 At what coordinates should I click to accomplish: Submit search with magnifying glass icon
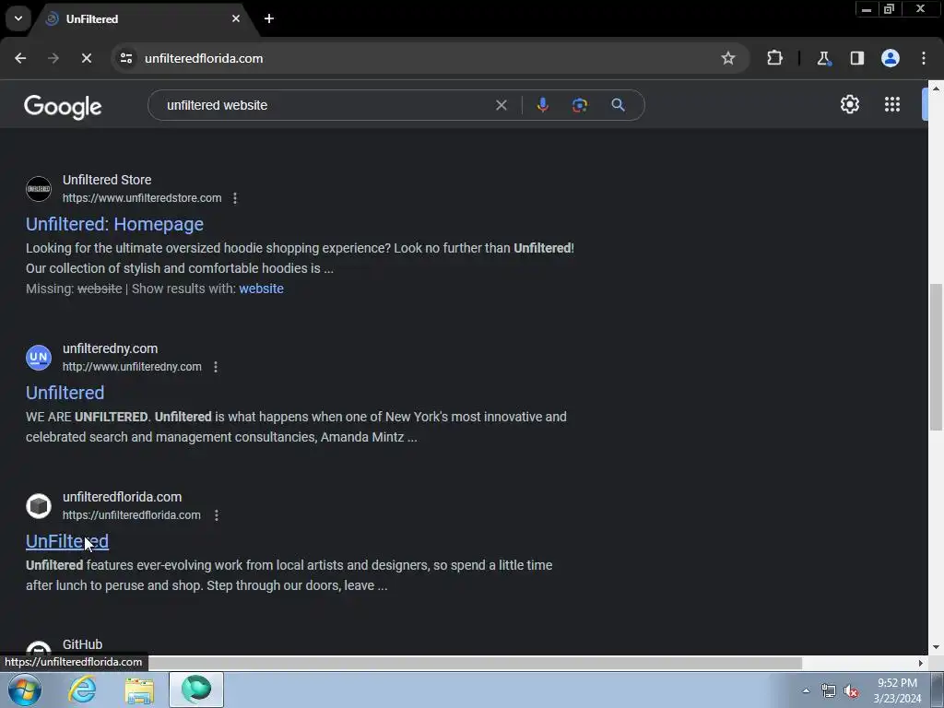tap(618, 105)
